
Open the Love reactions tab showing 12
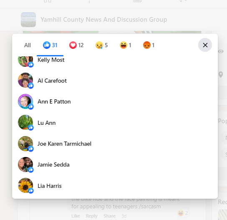pyautogui.click(x=76, y=45)
